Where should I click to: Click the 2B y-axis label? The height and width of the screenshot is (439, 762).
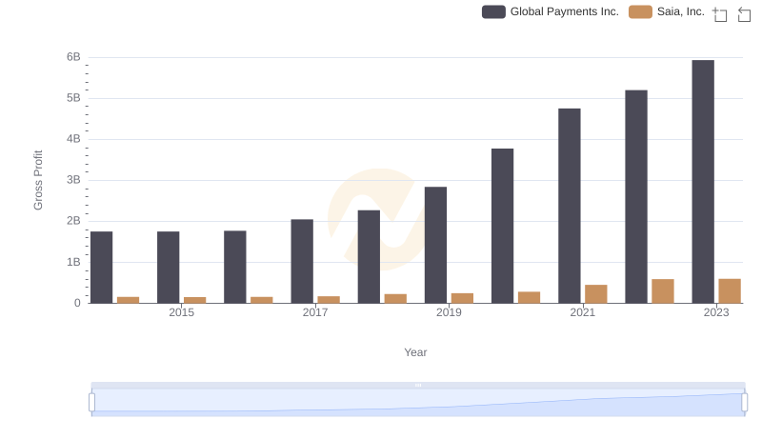tap(73, 221)
